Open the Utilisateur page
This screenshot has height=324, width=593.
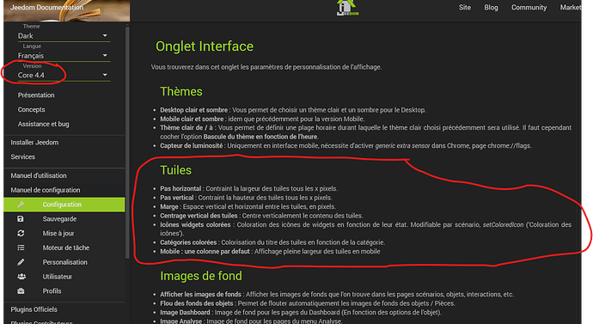point(57,277)
